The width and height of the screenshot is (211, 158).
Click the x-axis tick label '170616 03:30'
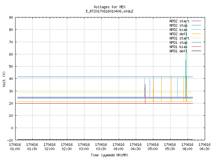(x=101, y=147)
